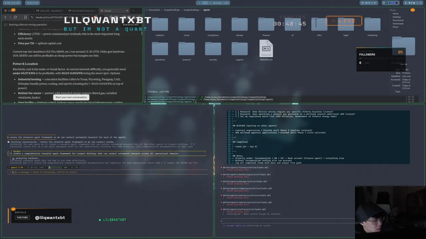Switch to Secure link to log in tab
The height and width of the screenshot is (239, 426).
point(82,11)
